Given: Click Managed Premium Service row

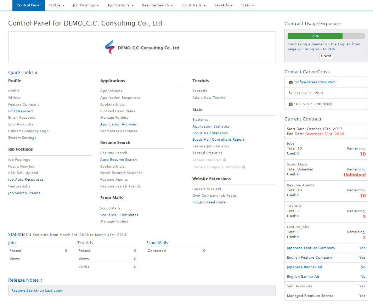Looking at the screenshot, I should coord(326,296).
